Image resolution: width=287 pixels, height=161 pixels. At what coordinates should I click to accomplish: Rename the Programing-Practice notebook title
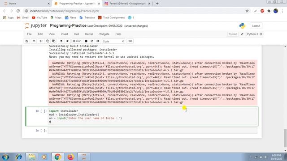point(68,25)
